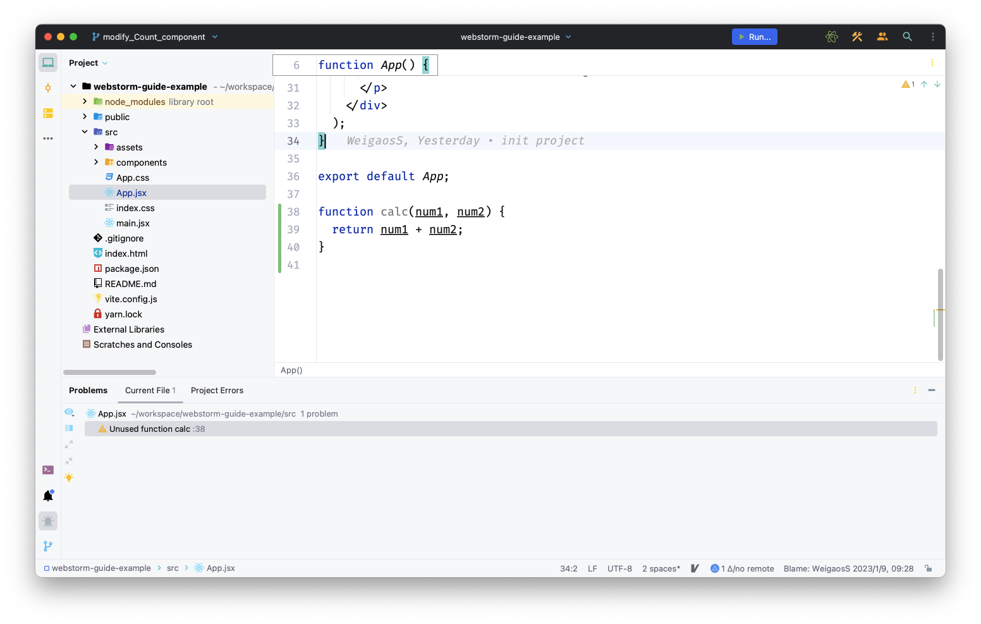
Task: Click the UTF-8 encoding in status bar
Action: click(619, 568)
